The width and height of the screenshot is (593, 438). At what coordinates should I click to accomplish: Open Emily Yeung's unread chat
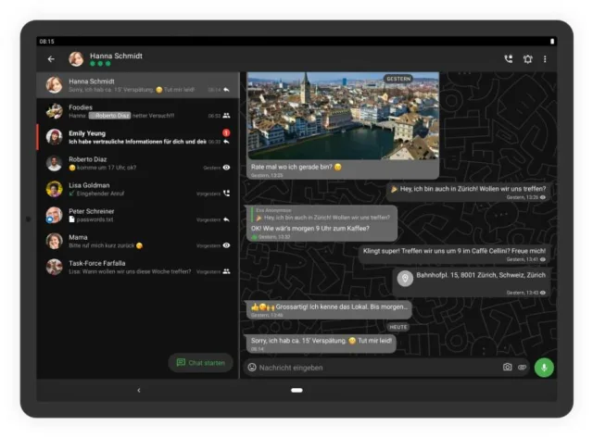(x=138, y=137)
